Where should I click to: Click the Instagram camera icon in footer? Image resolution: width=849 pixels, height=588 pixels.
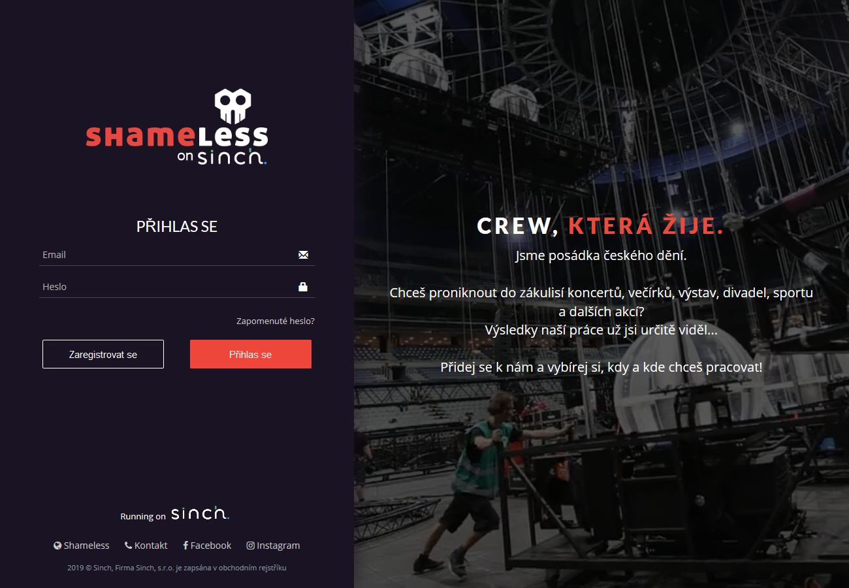point(250,546)
